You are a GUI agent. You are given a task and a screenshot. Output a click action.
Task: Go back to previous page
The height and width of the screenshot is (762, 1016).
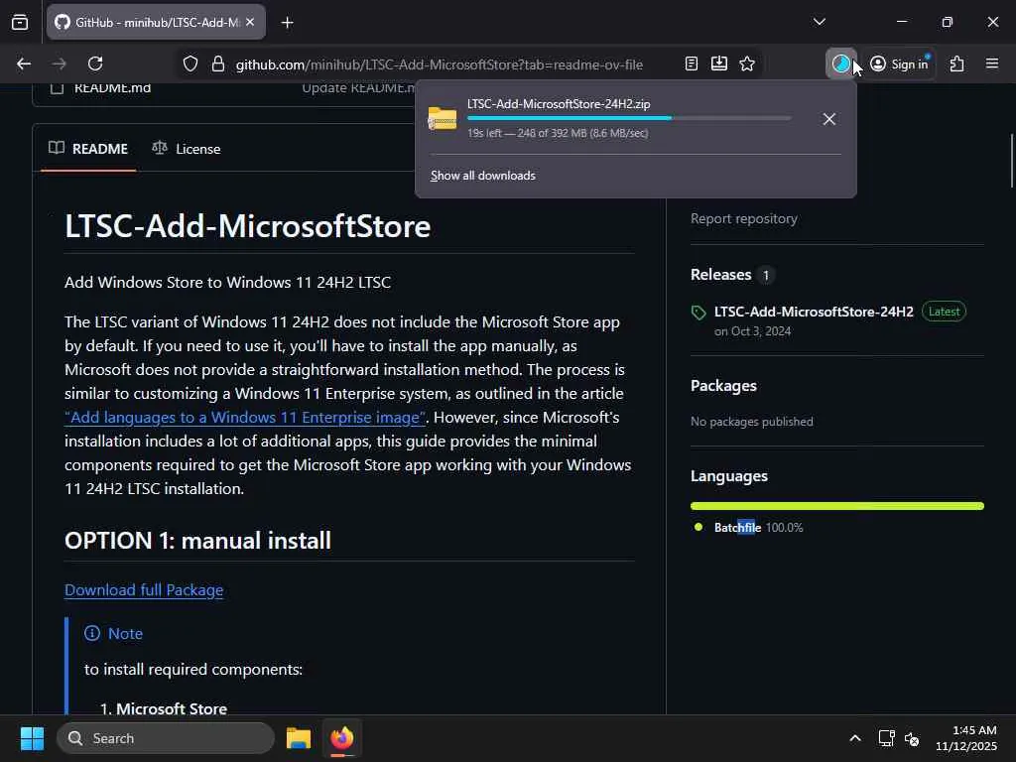(x=24, y=63)
